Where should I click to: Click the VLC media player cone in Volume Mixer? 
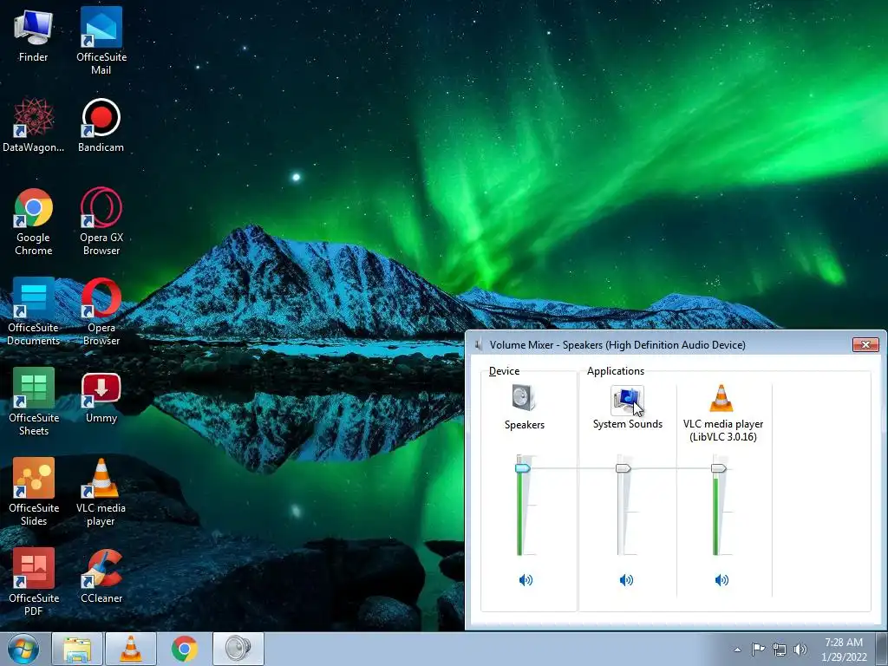[x=721, y=397]
